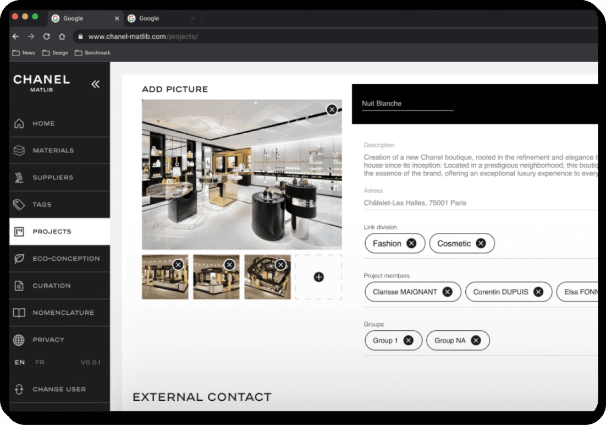Viewport: 606px width, 425px height.
Task: Edit the project description text
Action: point(481,165)
